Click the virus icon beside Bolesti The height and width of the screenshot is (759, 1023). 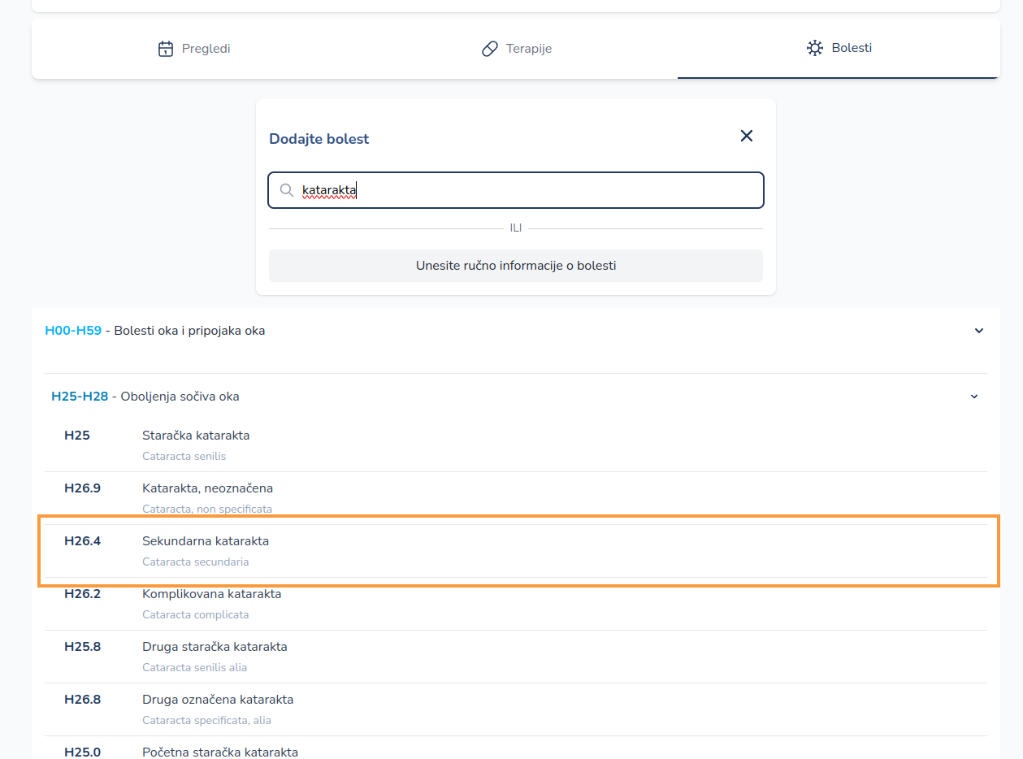(815, 48)
